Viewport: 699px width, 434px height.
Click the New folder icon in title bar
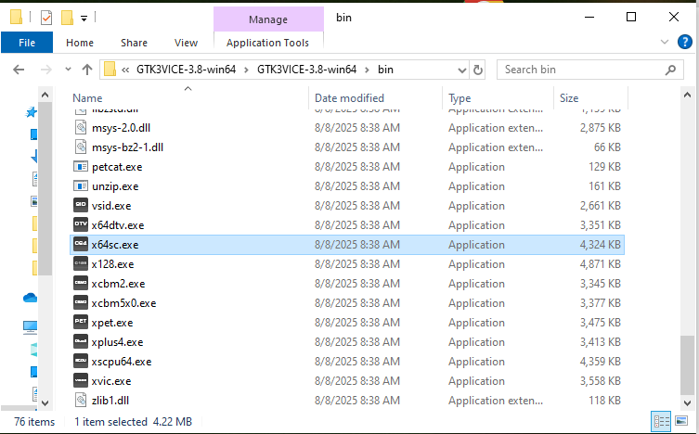68,18
